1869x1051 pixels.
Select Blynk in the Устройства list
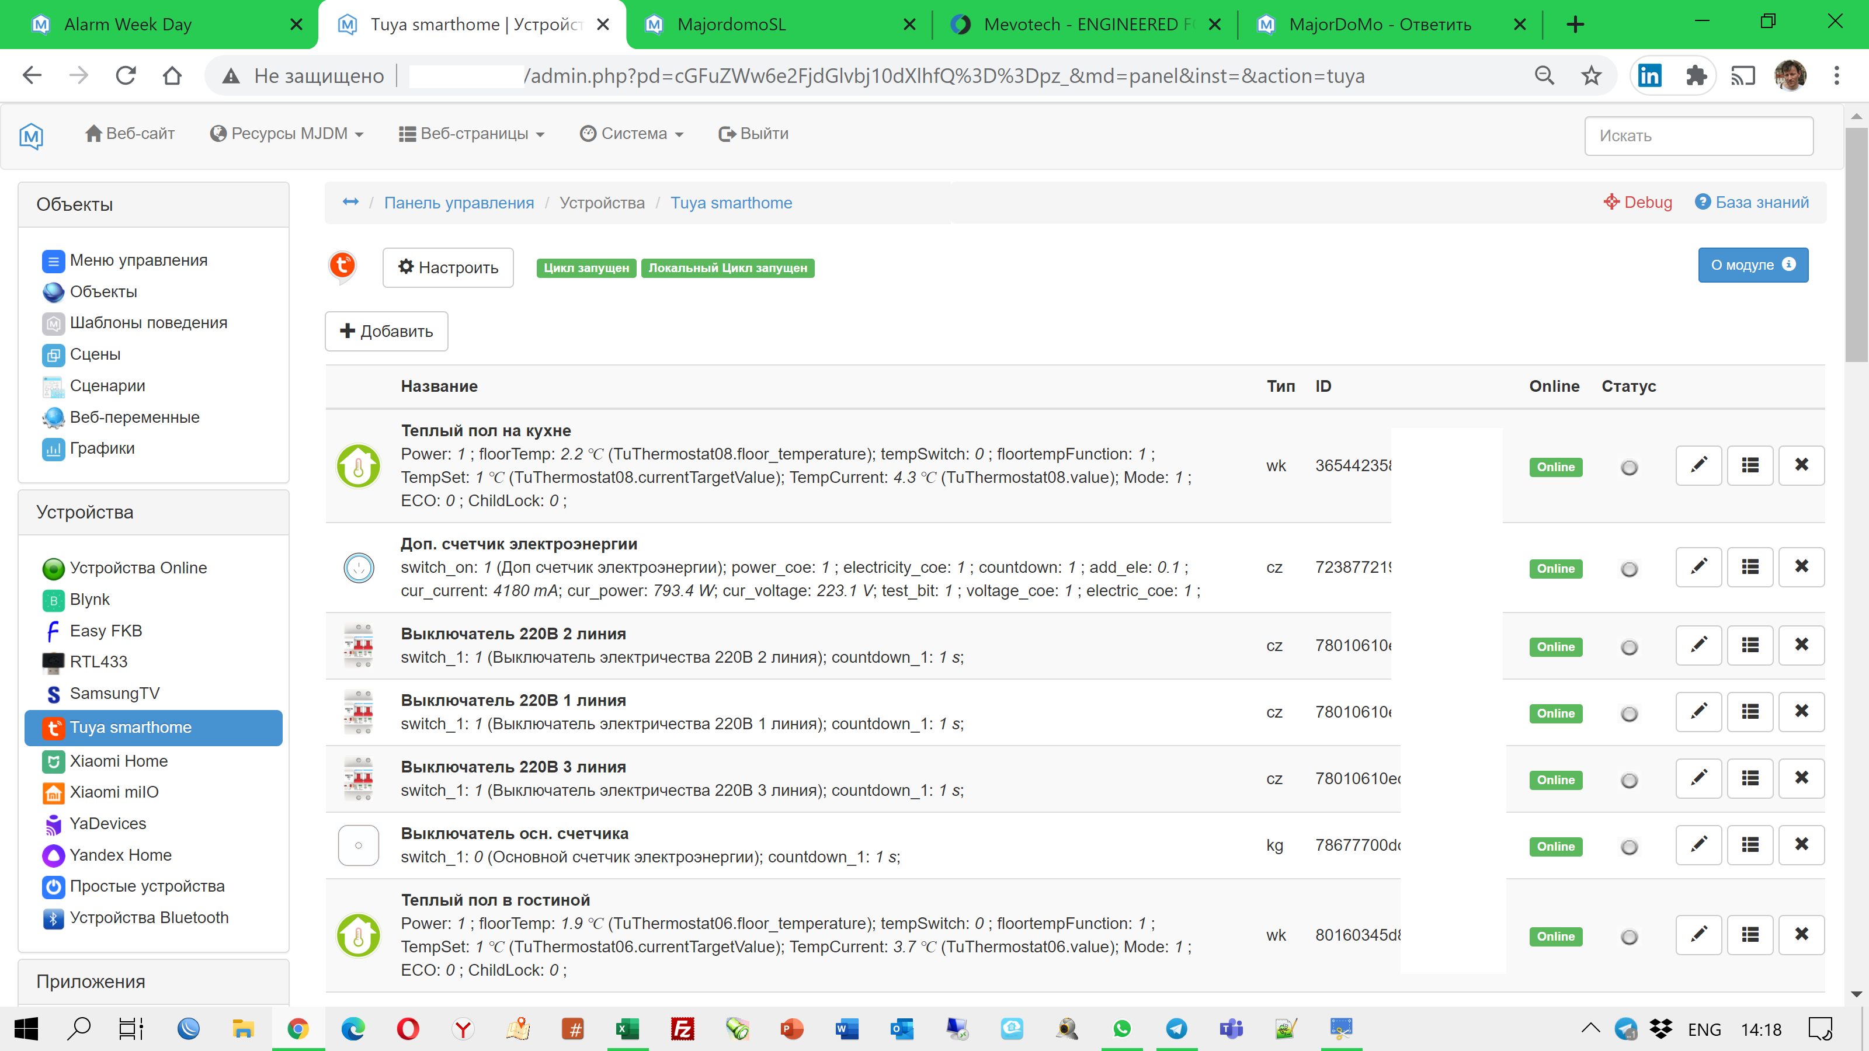coord(89,599)
